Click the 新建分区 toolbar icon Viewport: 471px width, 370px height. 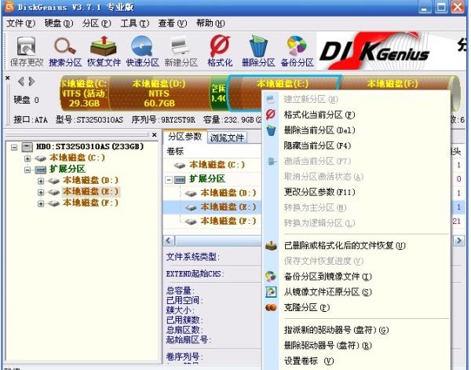pos(181,50)
